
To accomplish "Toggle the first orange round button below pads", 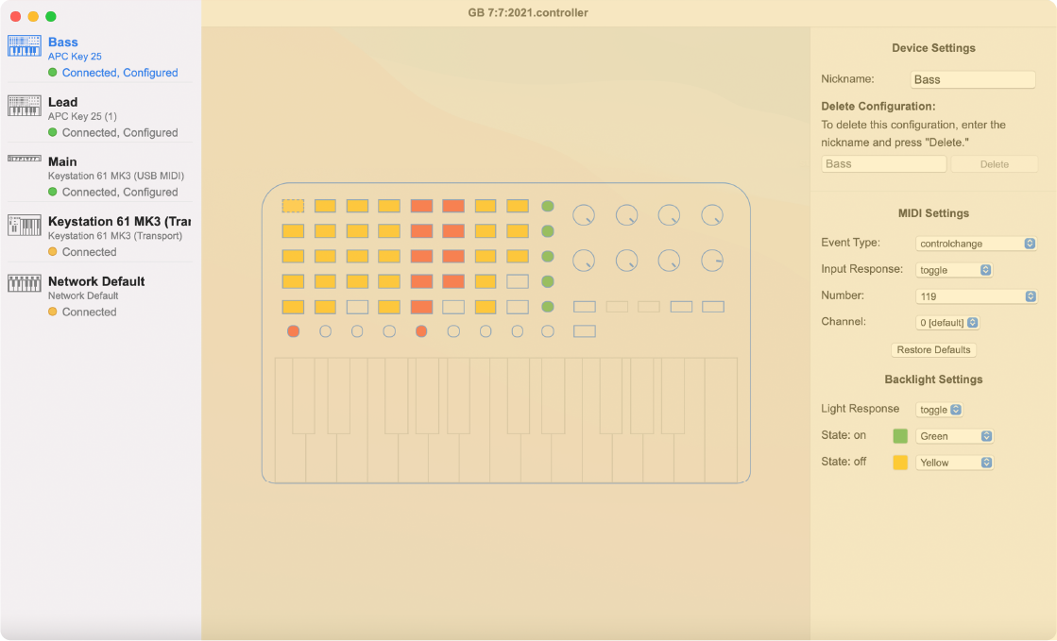I will [293, 331].
